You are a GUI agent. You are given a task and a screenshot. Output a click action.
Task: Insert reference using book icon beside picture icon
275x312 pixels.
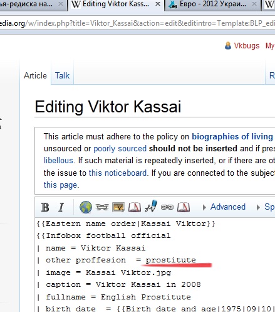pos(135,207)
